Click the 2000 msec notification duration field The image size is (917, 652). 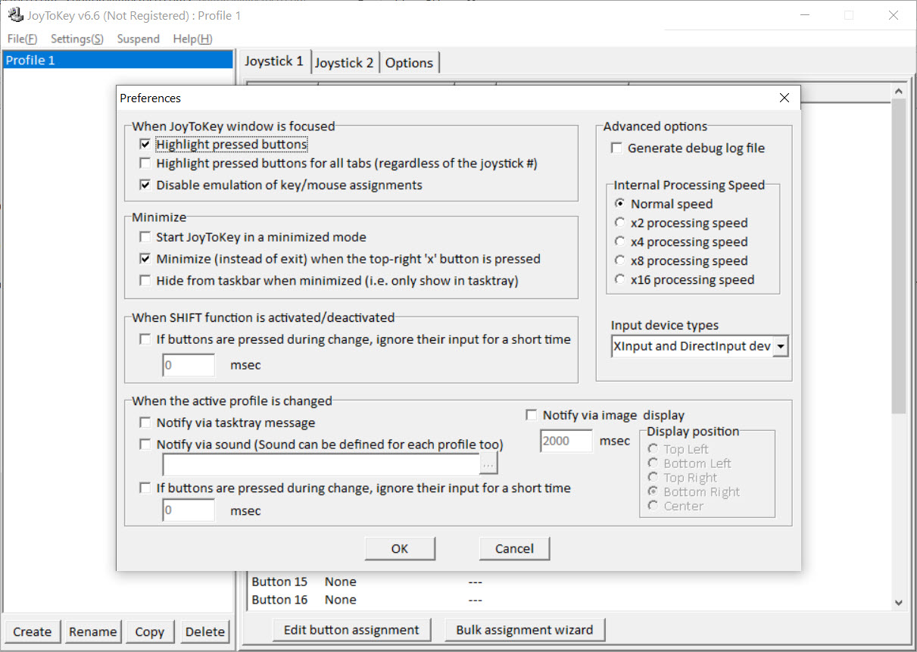pyautogui.click(x=566, y=440)
